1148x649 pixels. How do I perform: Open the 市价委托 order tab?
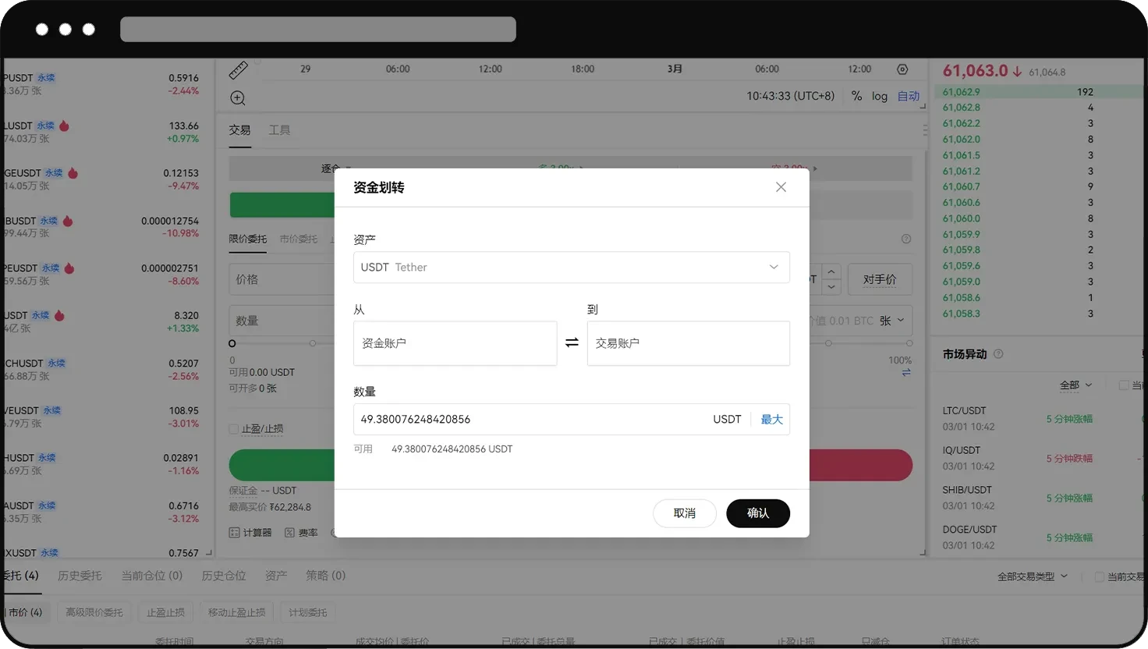(298, 239)
